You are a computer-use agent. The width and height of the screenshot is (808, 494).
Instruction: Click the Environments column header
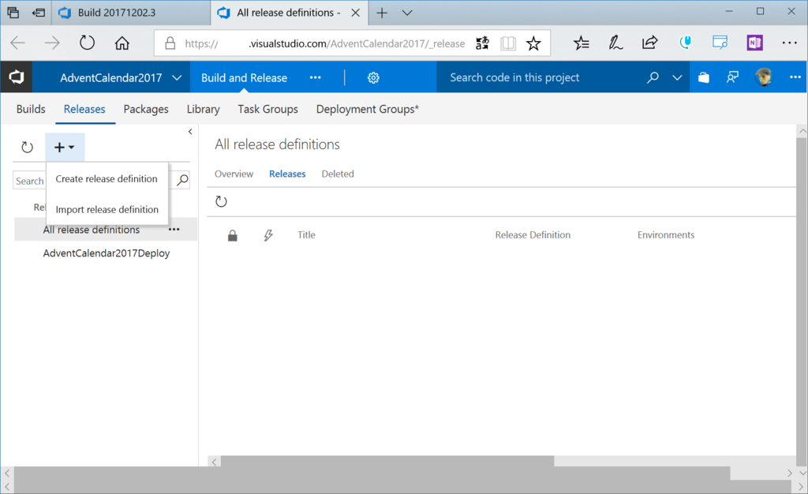click(x=666, y=235)
